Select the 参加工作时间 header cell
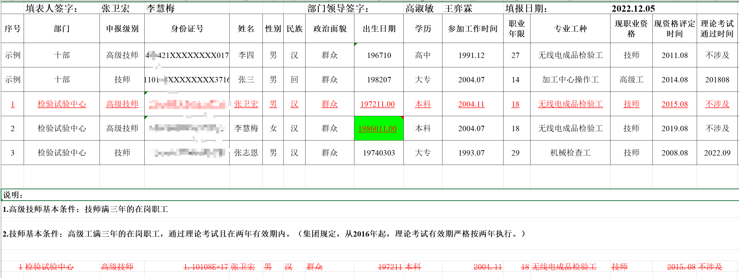This screenshot has width=739, height=278. point(473,29)
